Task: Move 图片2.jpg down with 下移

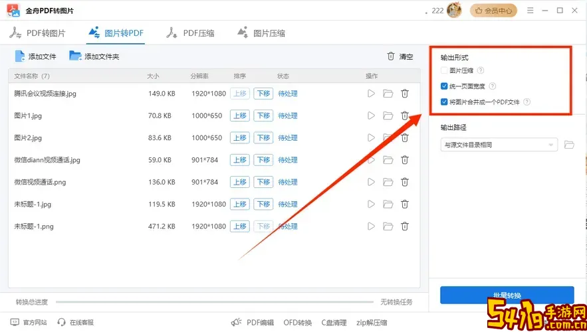Action: pyautogui.click(x=263, y=138)
